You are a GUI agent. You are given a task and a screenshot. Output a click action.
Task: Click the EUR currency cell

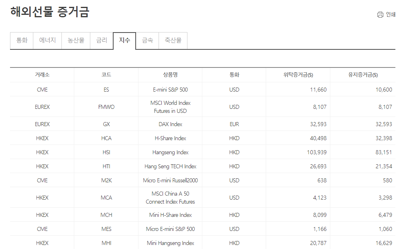(x=234, y=124)
